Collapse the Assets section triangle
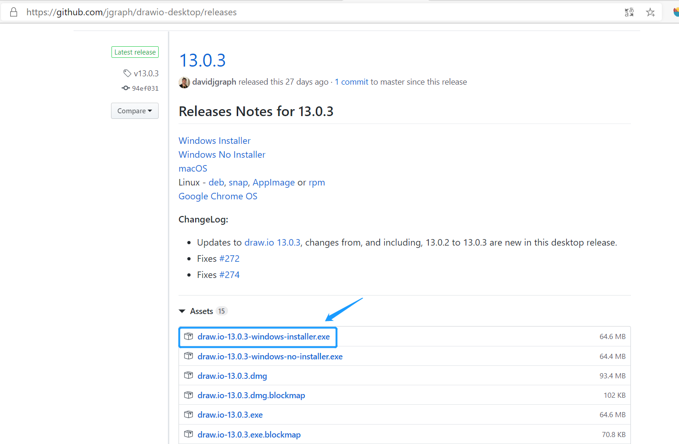 tap(182, 311)
